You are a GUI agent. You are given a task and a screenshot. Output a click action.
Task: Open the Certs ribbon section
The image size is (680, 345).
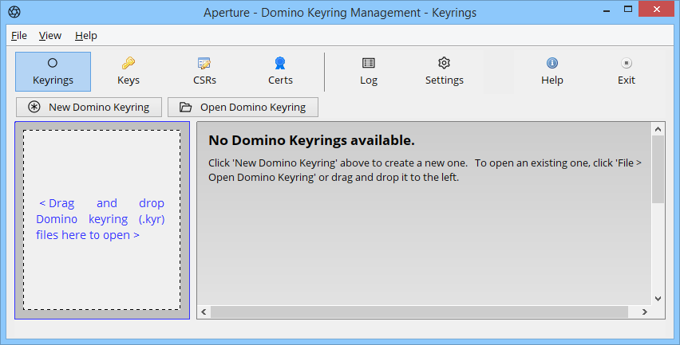[x=280, y=72]
